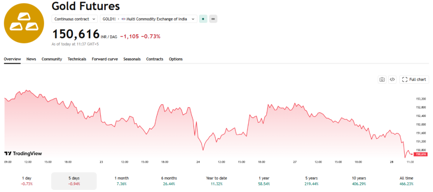Switch to the Seasonals tab

pyautogui.click(x=132, y=59)
